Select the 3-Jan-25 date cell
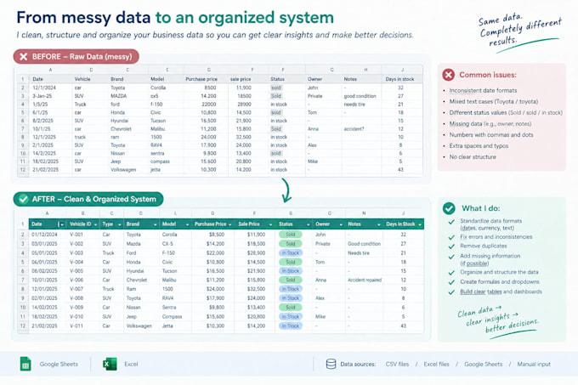 click(42, 96)
